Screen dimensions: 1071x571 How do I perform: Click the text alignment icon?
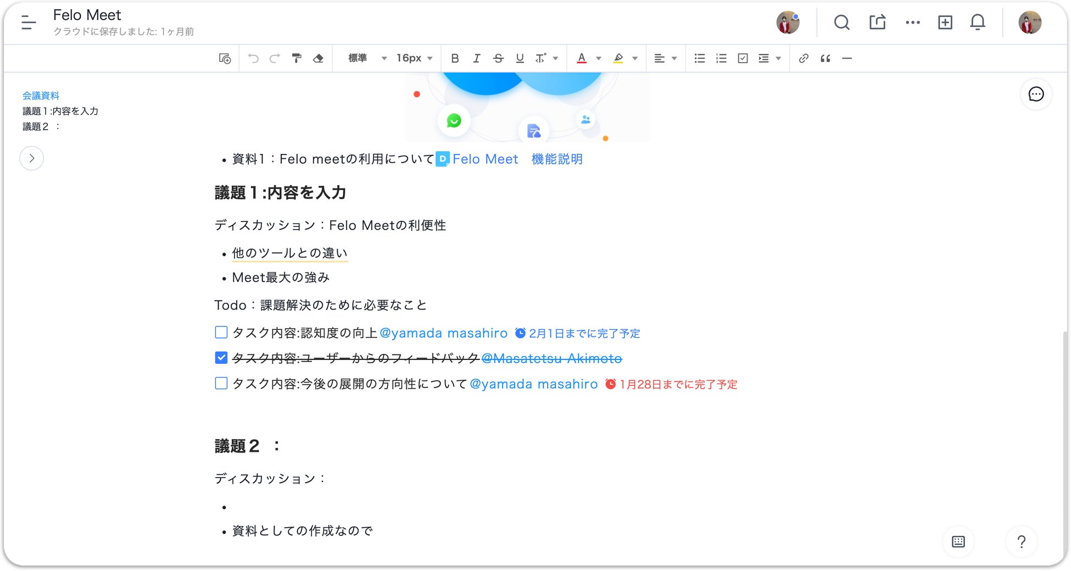pyautogui.click(x=660, y=58)
